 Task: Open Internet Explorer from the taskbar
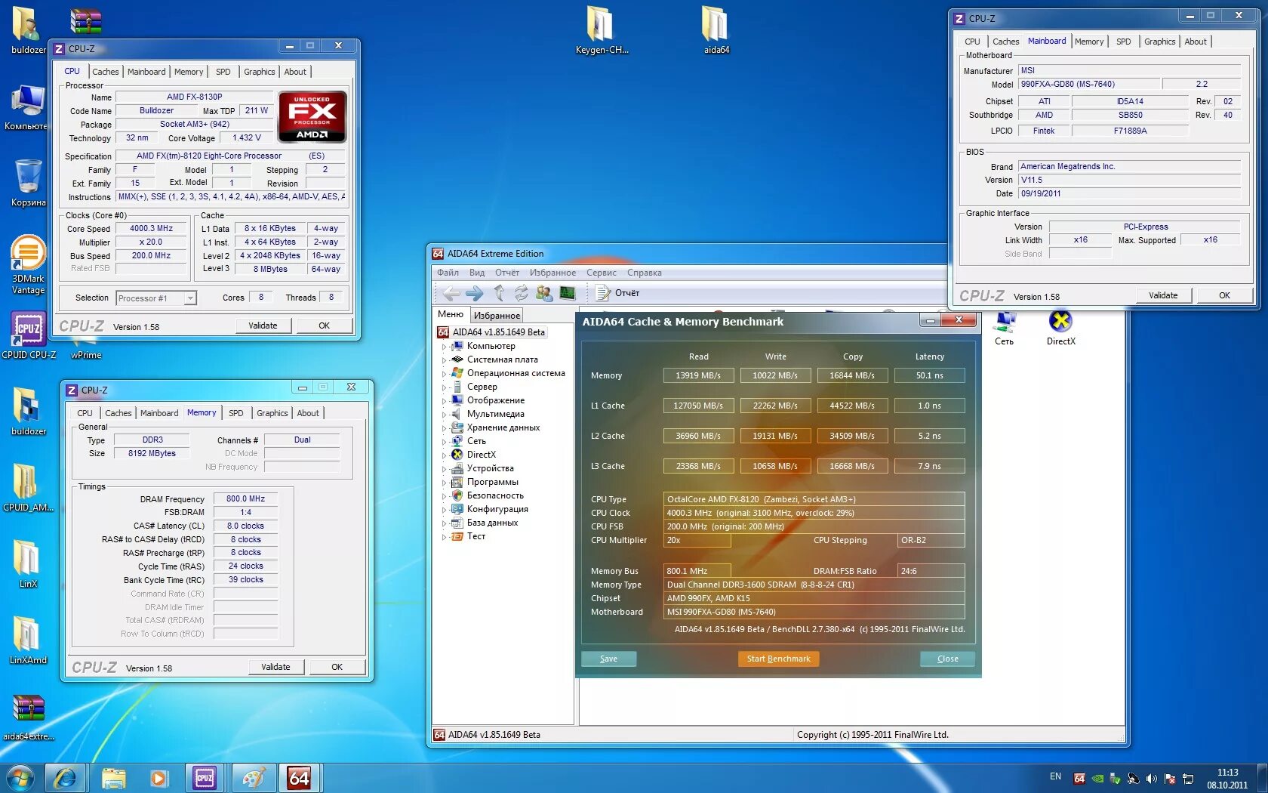[x=66, y=778]
